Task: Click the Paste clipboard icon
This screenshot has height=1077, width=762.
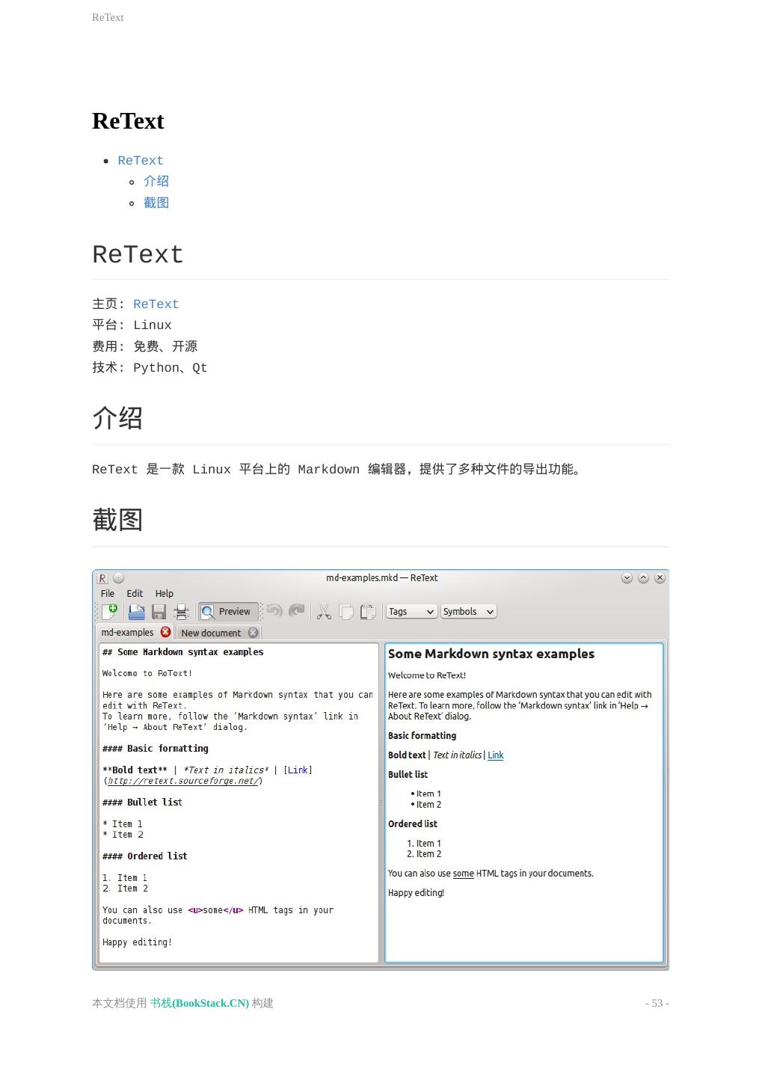Action: coord(367,612)
